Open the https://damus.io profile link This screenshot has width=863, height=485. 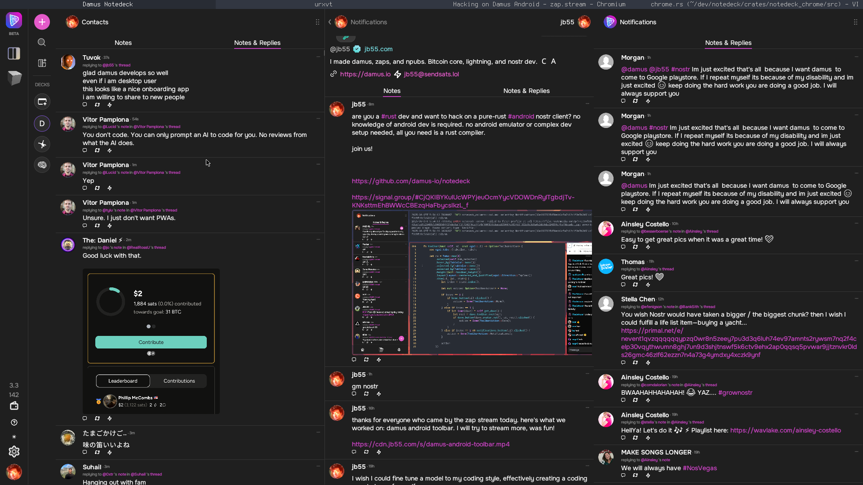tap(365, 74)
